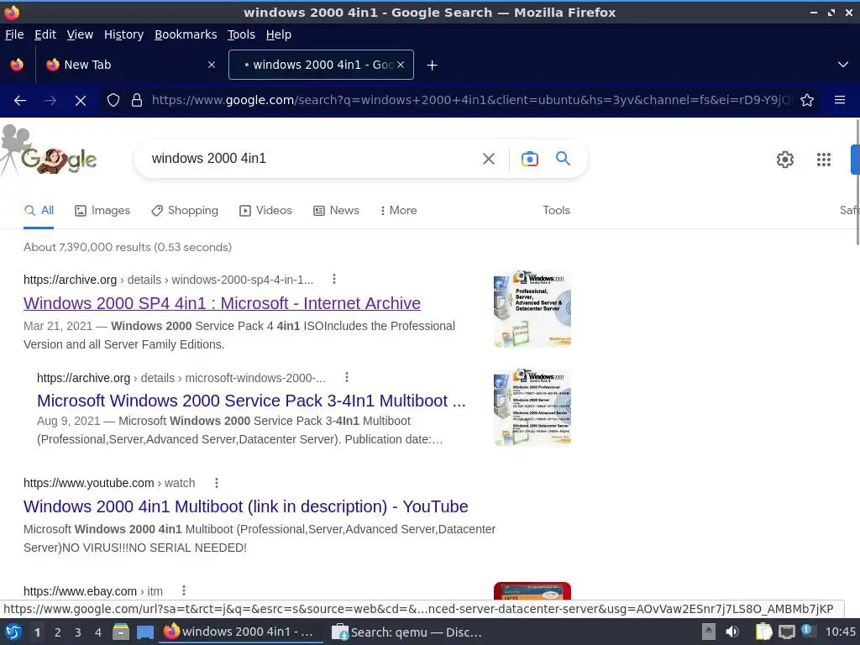Open the File menu
This screenshot has width=860, height=645.
(x=14, y=34)
